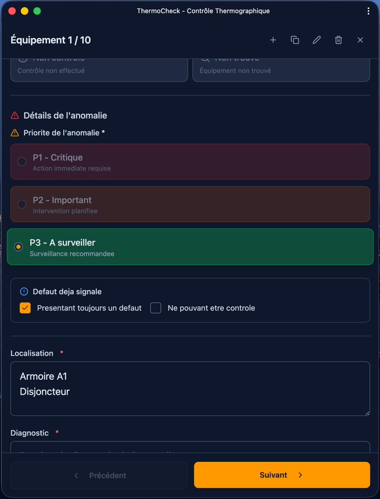
Task: Close the equipment panel with X icon
Action: point(360,40)
